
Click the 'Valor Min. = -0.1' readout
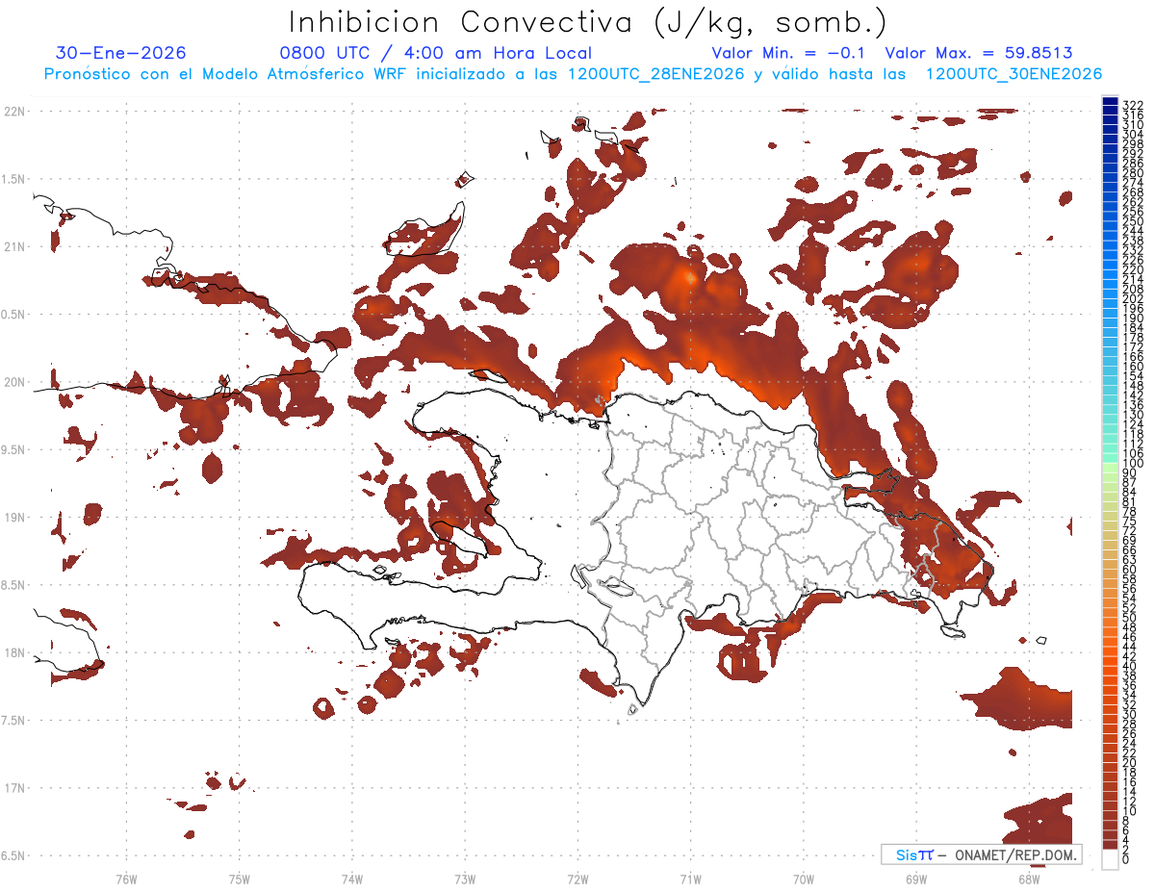point(789,53)
